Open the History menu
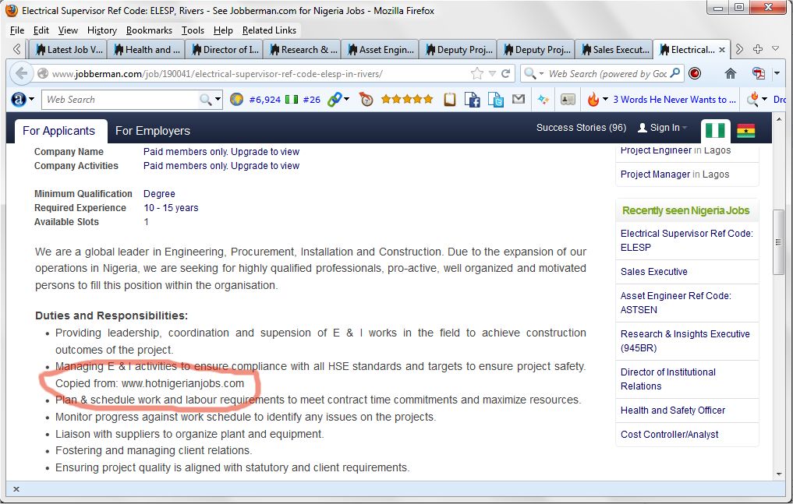This screenshot has height=504, width=793. coord(101,30)
